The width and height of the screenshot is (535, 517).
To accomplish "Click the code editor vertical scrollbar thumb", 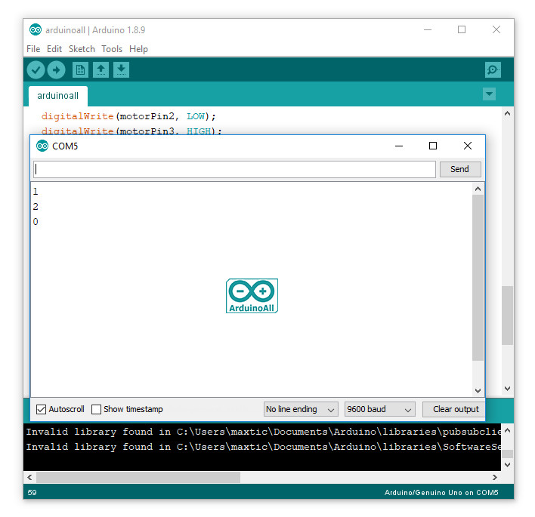I will click(507, 315).
